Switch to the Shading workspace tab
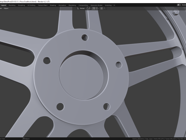Viewport: 186px width, 140px height. [53, 5]
